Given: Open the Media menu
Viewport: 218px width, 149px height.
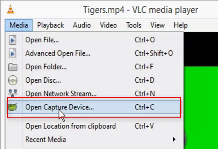Looking at the screenshot, I should tap(19, 25).
